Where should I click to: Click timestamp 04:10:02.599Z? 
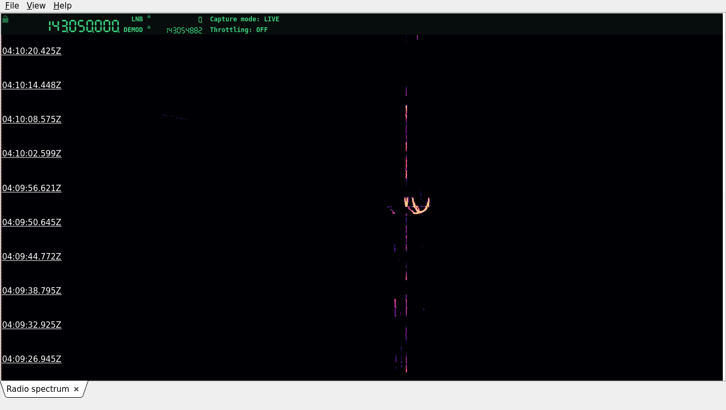(x=32, y=154)
